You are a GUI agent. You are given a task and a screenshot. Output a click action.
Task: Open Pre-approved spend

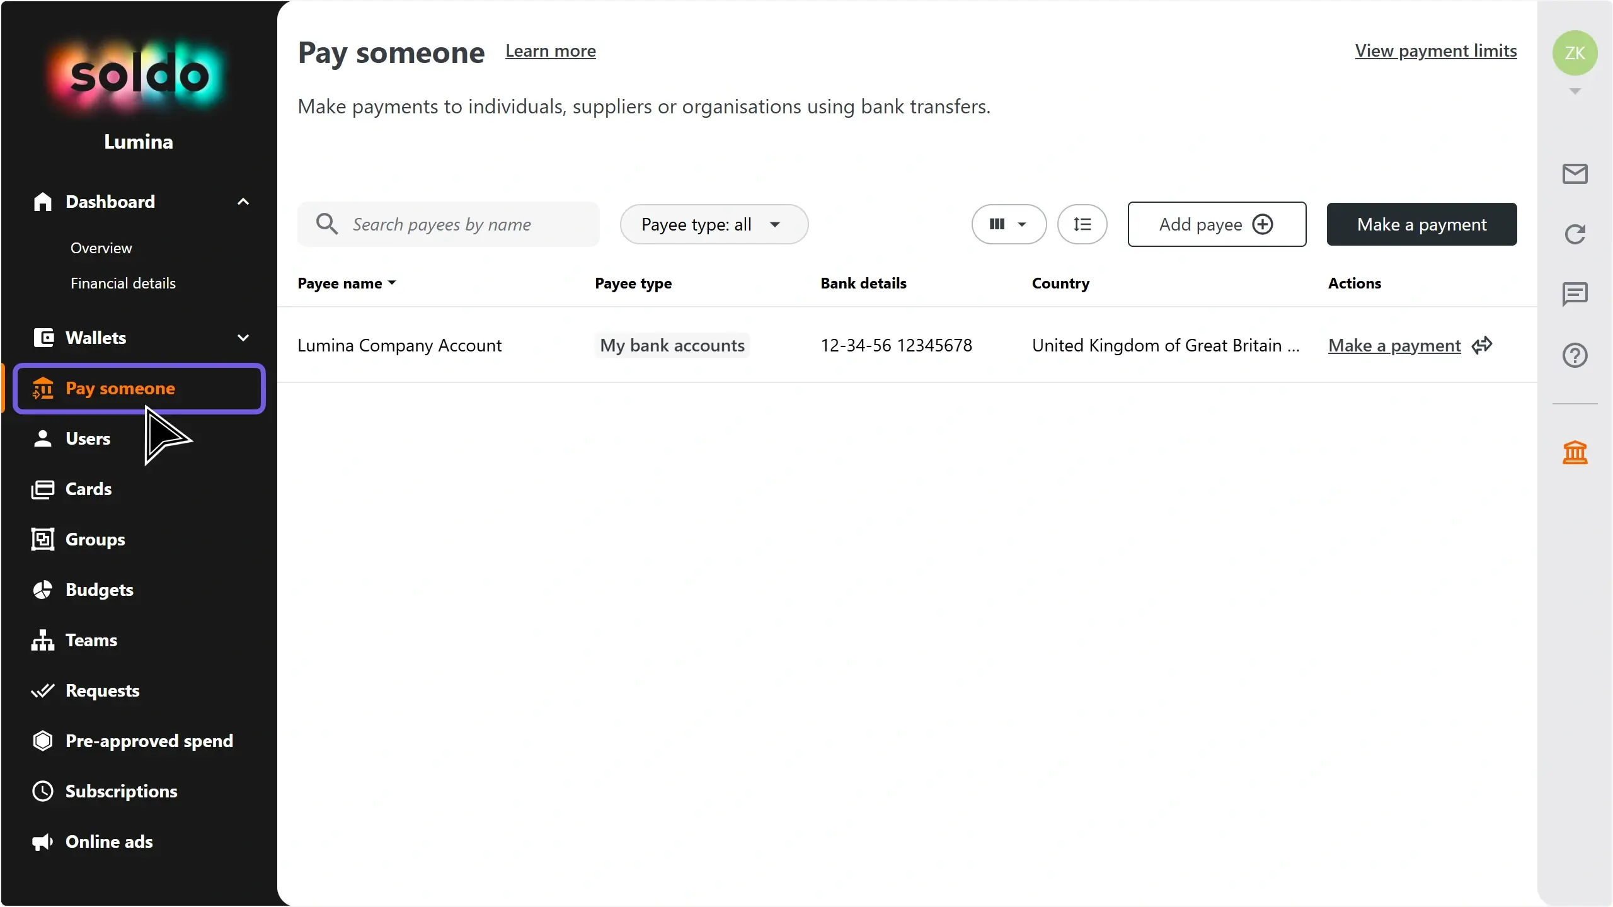point(149,741)
